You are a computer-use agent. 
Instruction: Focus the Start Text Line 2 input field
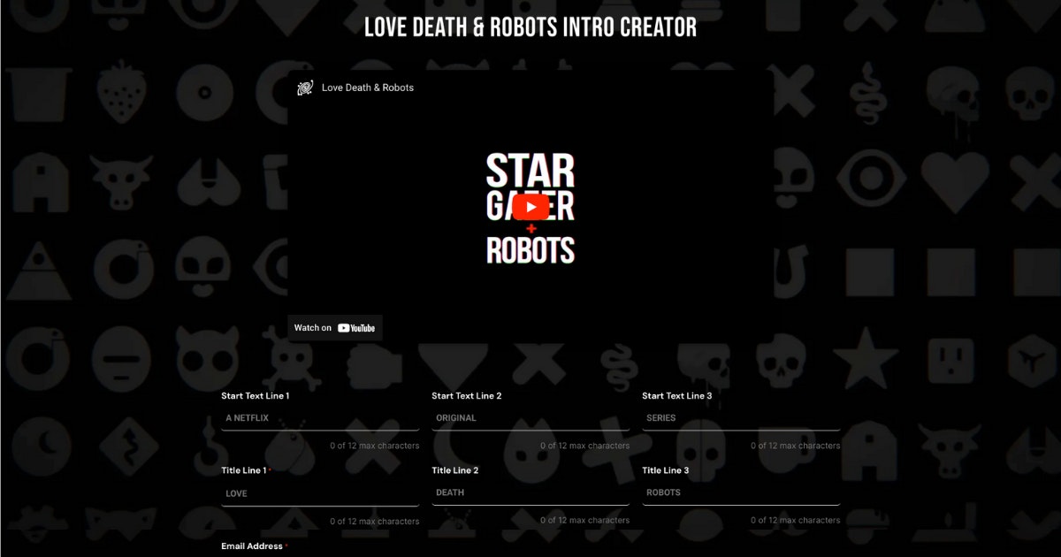(530, 418)
